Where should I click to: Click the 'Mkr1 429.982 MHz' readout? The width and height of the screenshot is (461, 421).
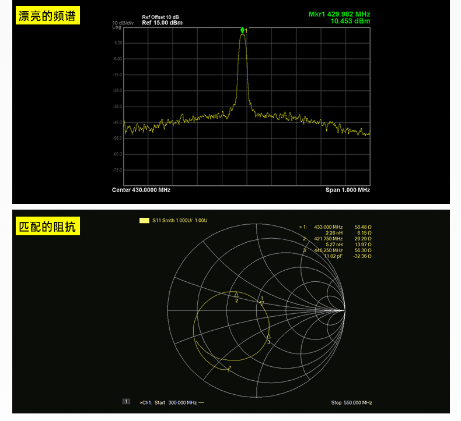(339, 14)
